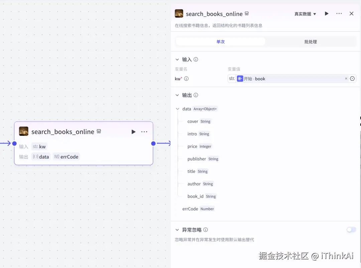Open the variable reference settings icon beside the kw field

[x=352, y=78]
